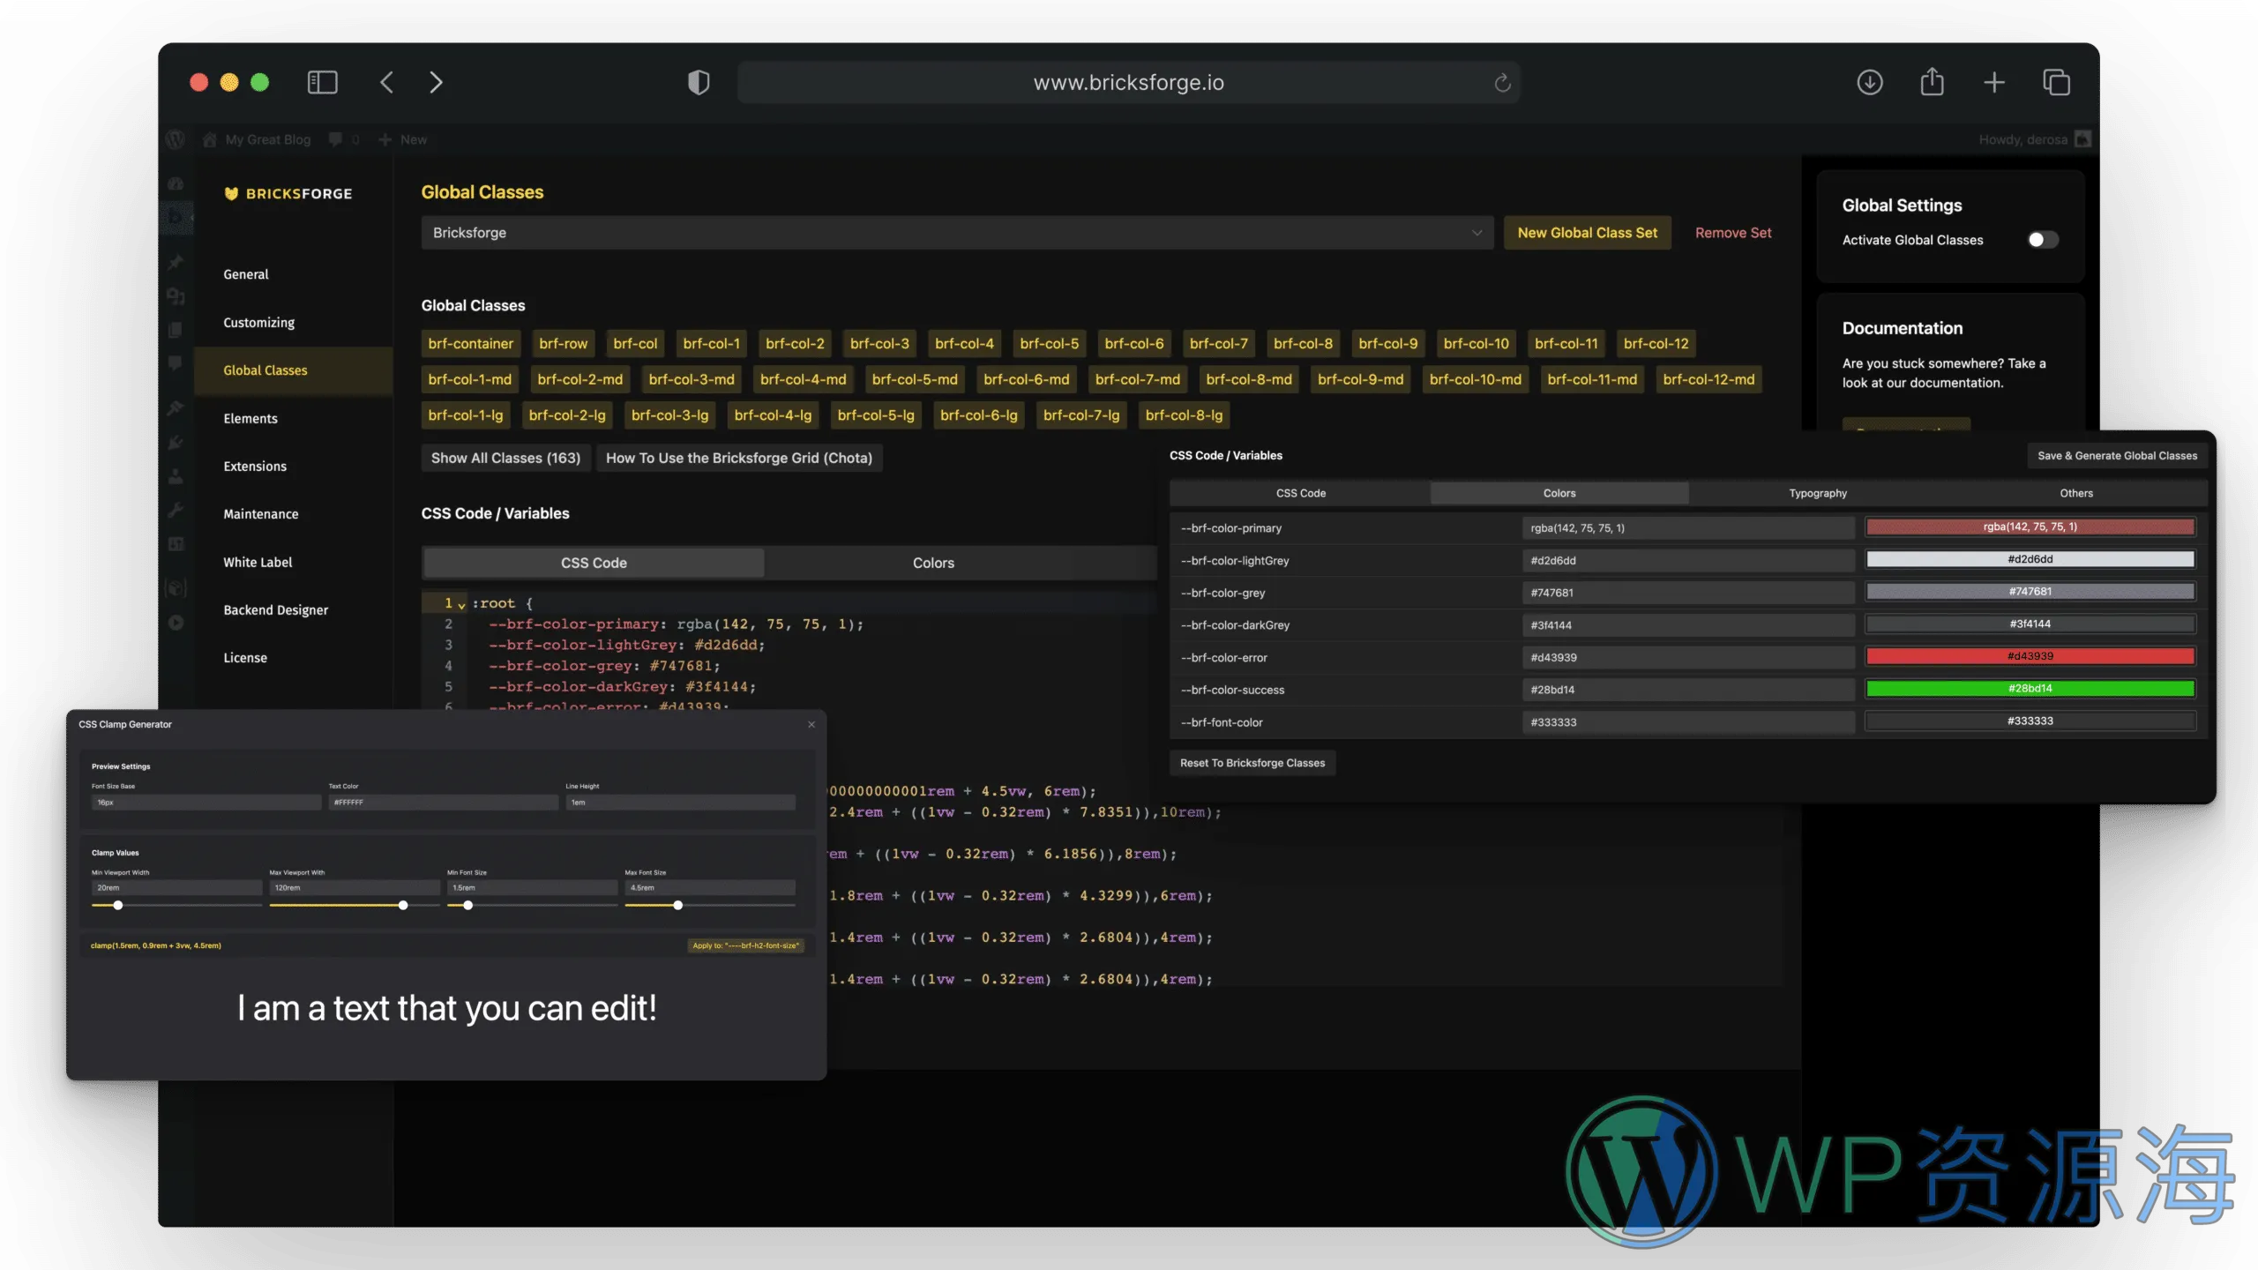Reload the page using the refresh icon
This screenshot has width=2258, height=1270.
[x=1502, y=83]
